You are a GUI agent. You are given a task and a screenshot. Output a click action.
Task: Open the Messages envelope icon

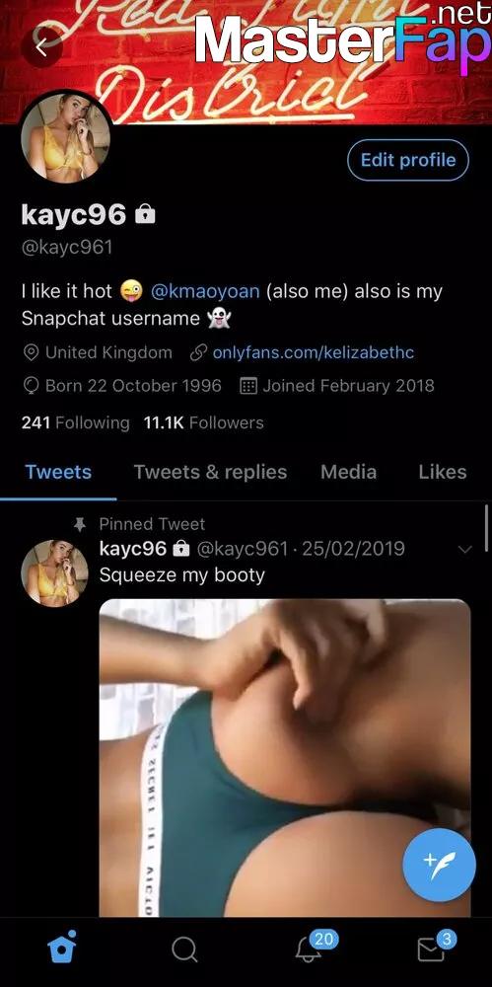pos(432,949)
